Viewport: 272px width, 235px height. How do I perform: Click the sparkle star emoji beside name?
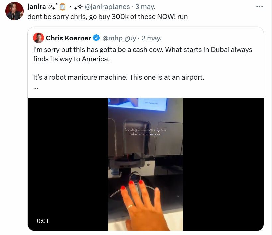click(x=80, y=7)
